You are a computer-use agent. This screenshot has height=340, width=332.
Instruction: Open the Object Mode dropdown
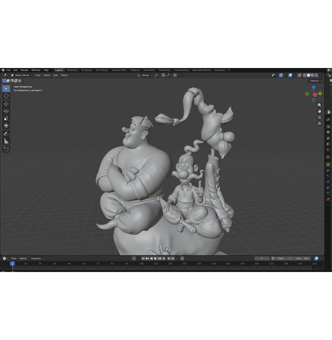22,75
